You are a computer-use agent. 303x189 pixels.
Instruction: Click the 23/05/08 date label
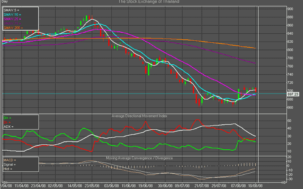coord(92,186)
